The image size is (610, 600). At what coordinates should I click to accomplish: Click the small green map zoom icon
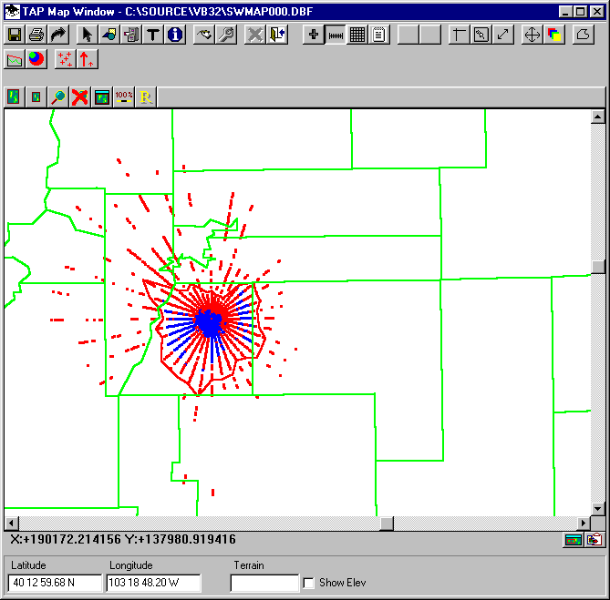tap(36, 97)
